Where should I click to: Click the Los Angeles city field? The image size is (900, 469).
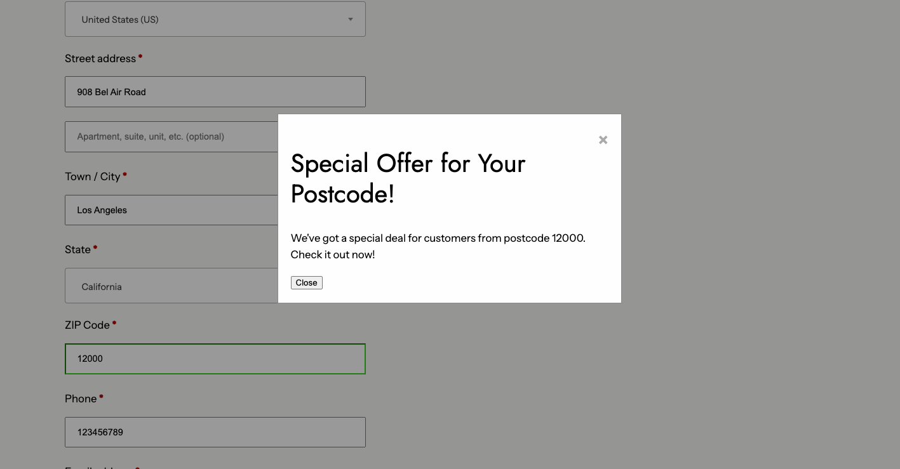click(171, 210)
